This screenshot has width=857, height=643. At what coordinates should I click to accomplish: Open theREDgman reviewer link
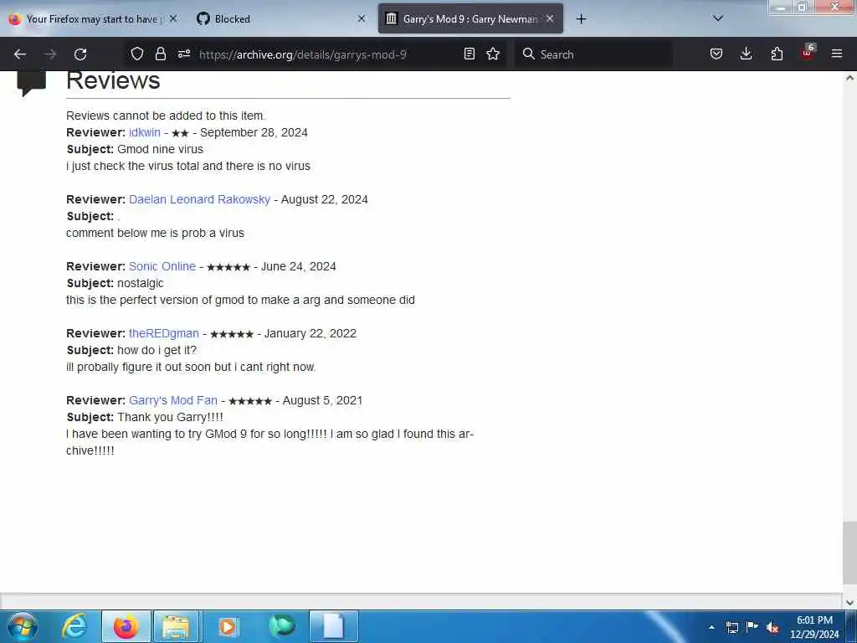pos(164,333)
